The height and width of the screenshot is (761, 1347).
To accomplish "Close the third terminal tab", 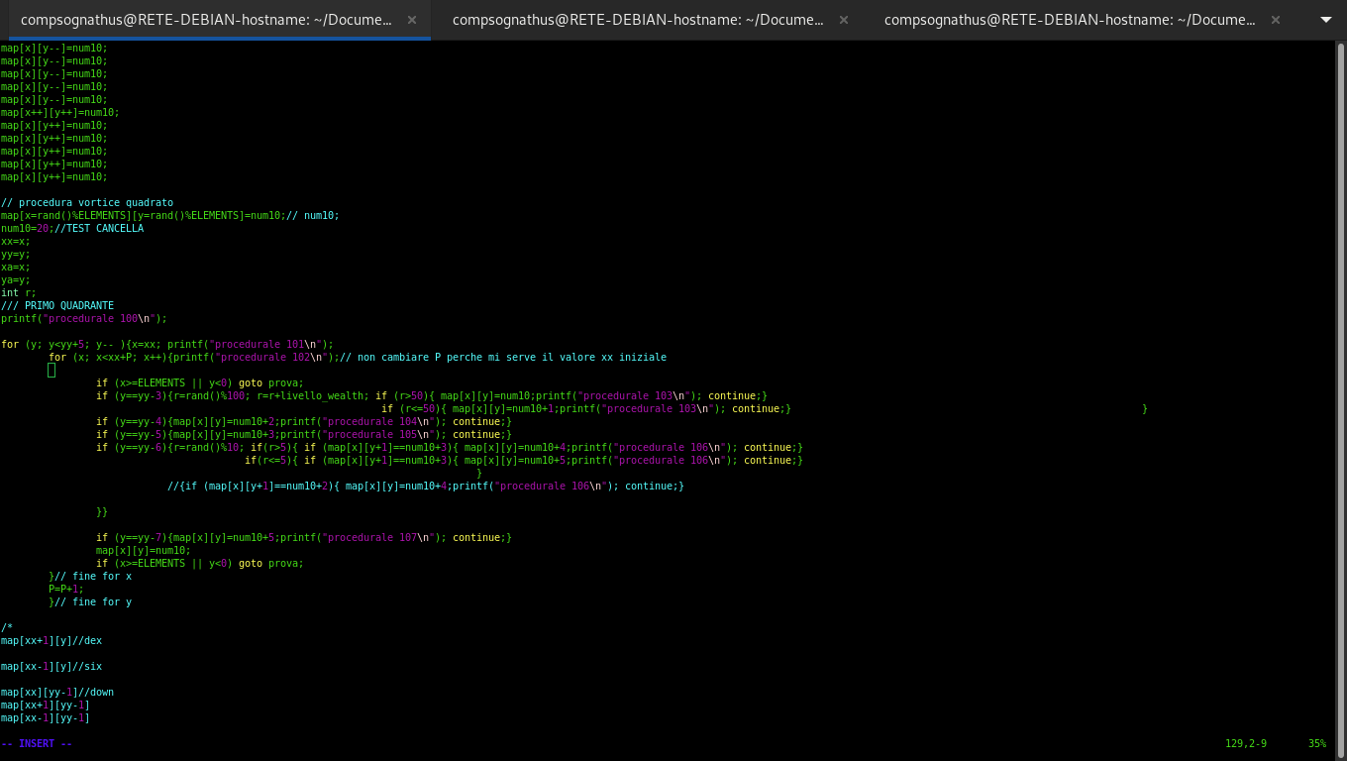I will click(x=1276, y=20).
